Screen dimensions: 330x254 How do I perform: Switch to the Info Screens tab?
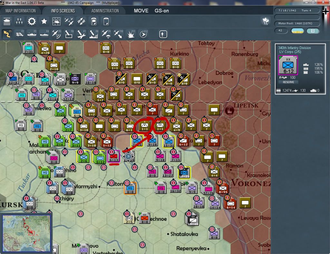pyautogui.click(x=63, y=11)
